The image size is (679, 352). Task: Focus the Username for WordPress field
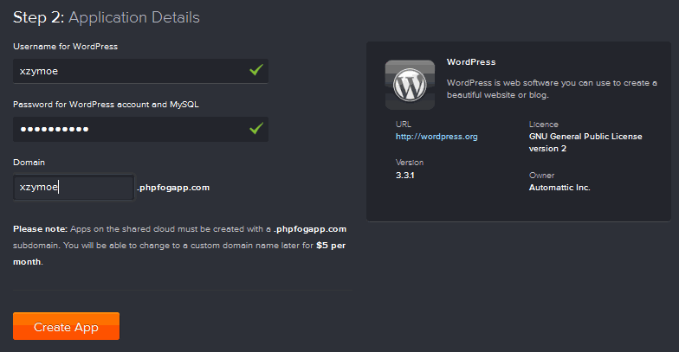(x=140, y=71)
